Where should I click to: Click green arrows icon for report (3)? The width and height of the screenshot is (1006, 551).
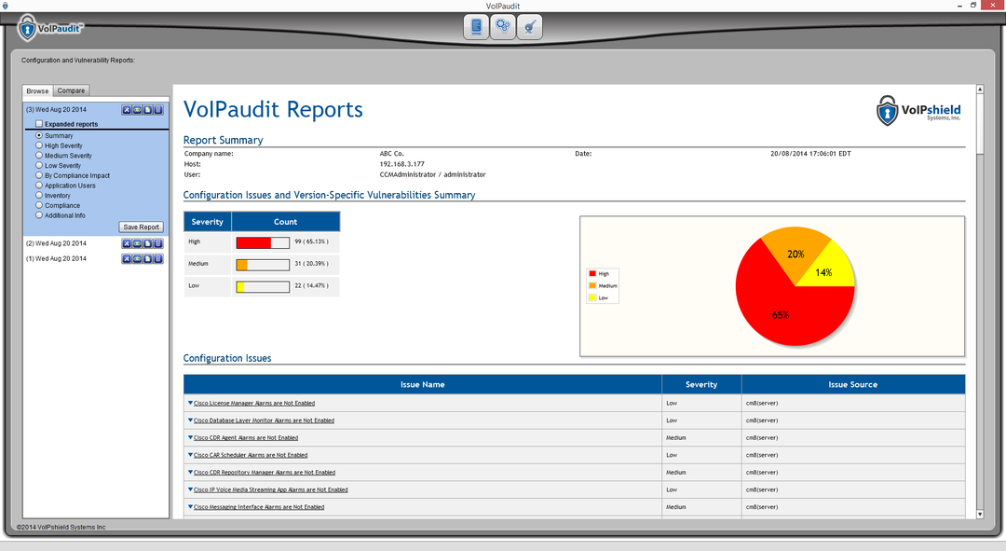(x=137, y=110)
